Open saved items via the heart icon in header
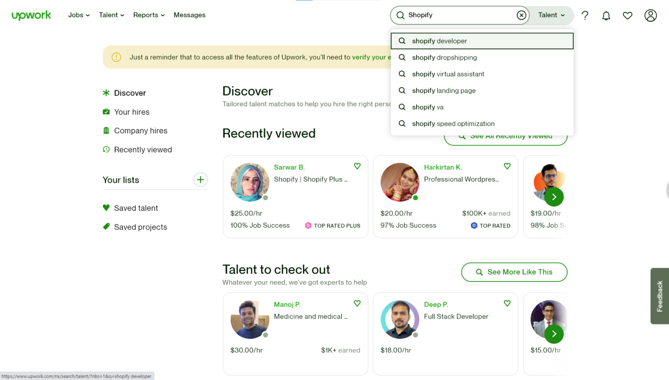 point(628,15)
